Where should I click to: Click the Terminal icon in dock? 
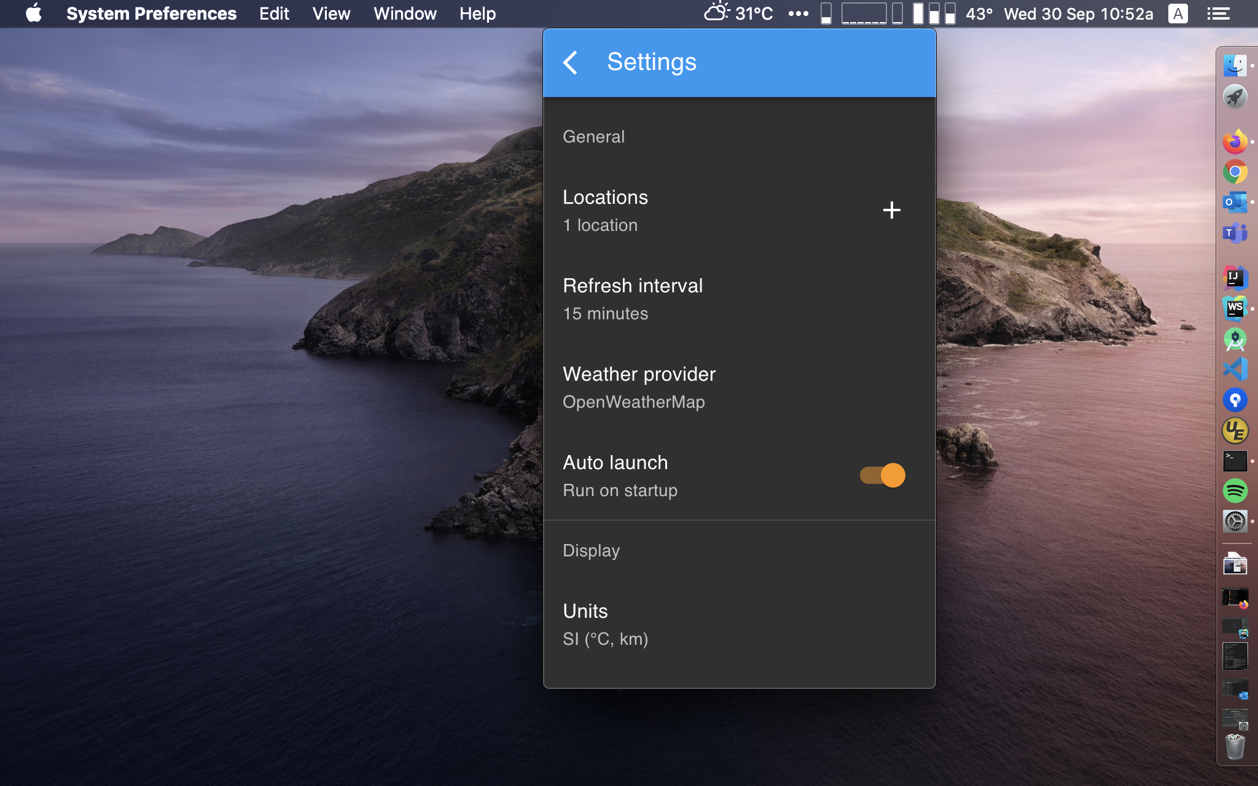click(x=1235, y=461)
